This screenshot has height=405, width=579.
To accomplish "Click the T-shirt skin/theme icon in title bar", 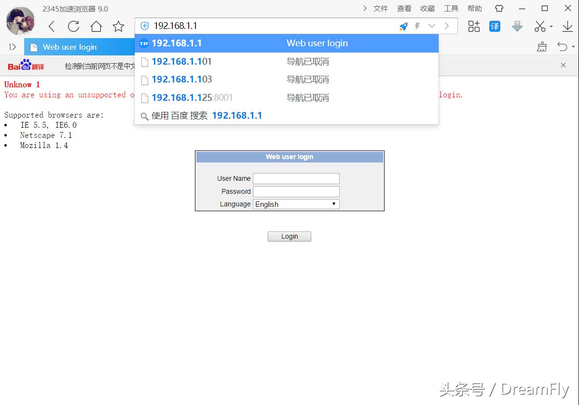I will 498,8.
